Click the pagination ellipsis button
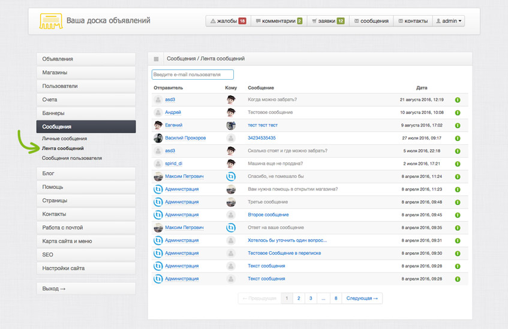The width and height of the screenshot is (508, 329). [323, 298]
